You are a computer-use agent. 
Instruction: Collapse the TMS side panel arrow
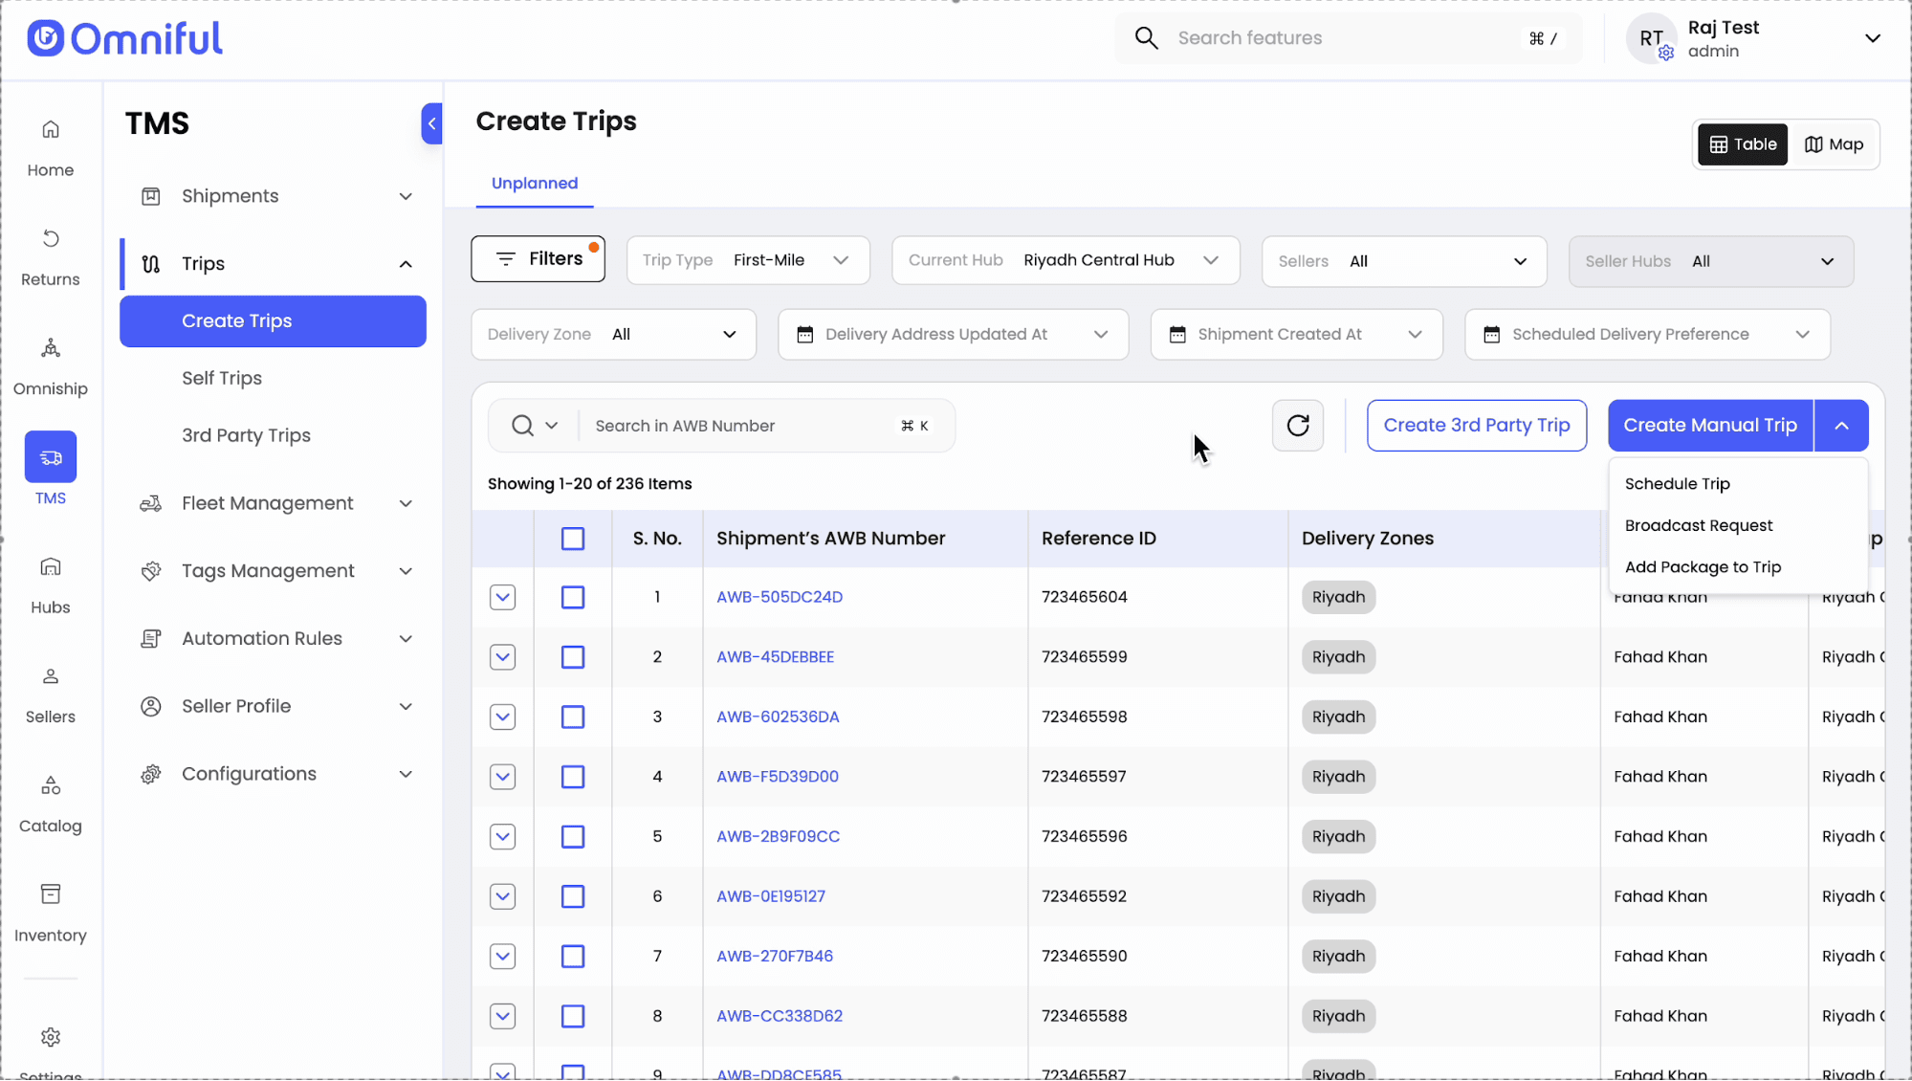pyautogui.click(x=431, y=123)
